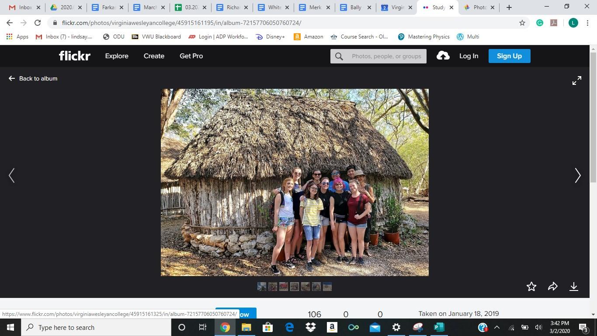This screenshot has height=336, width=597.
Task: Click the volume icon in system tray
Action: pyautogui.click(x=538, y=327)
